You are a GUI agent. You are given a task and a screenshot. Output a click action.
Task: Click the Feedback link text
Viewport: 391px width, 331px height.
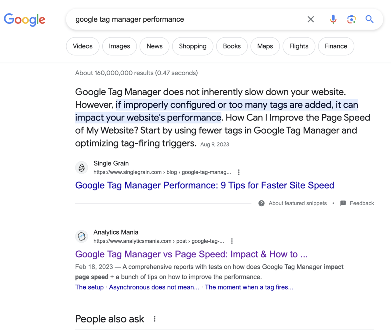point(362,203)
